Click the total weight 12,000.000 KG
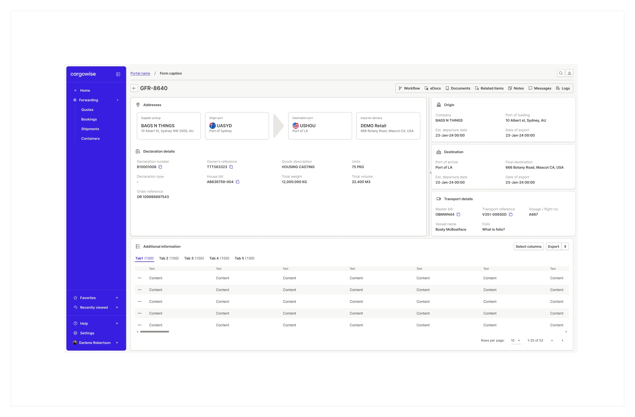This screenshot has height=417, width=635. [x=294, y=182]
